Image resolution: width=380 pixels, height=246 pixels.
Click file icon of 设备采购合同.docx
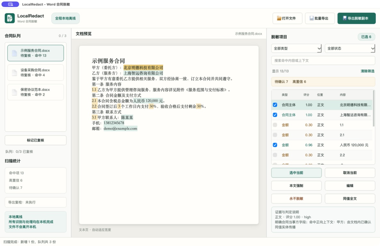(x=14, y=72)
